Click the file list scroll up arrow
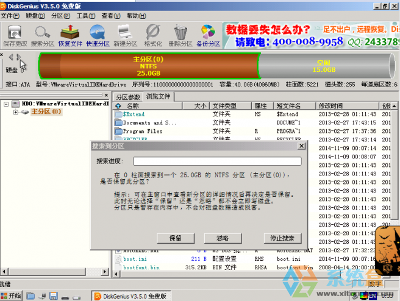Image resolution: width=400 pixels, height=301 pixels. click(395, 106)
